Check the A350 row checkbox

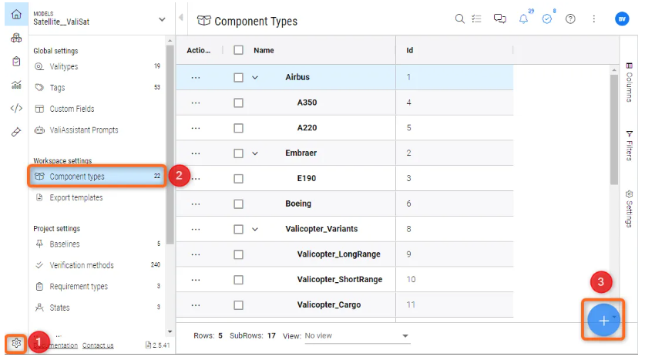(238, 103)
